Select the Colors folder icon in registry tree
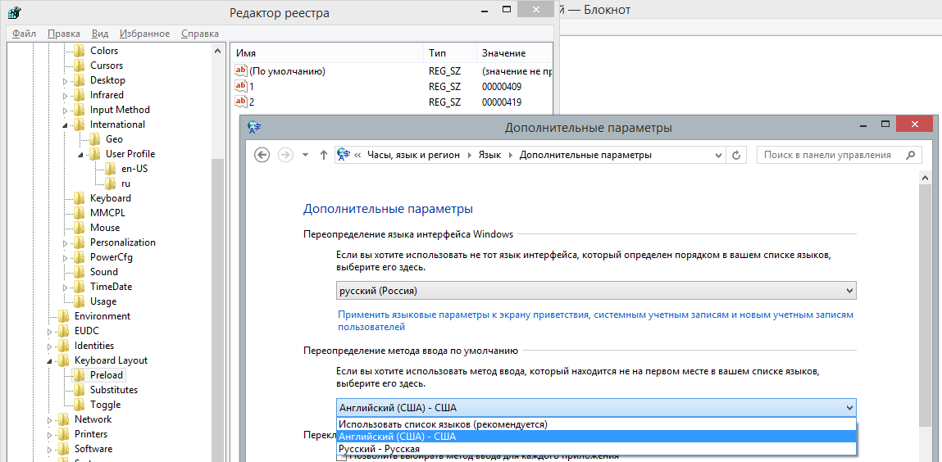Screen dimensions: 942x462 [x=80, y=51]
